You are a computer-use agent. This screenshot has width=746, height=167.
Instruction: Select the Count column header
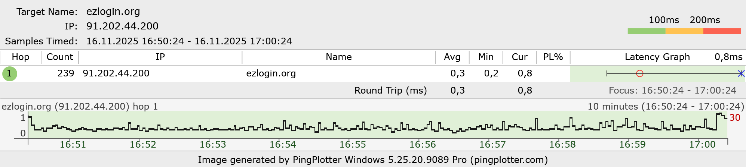coord(60,57)
